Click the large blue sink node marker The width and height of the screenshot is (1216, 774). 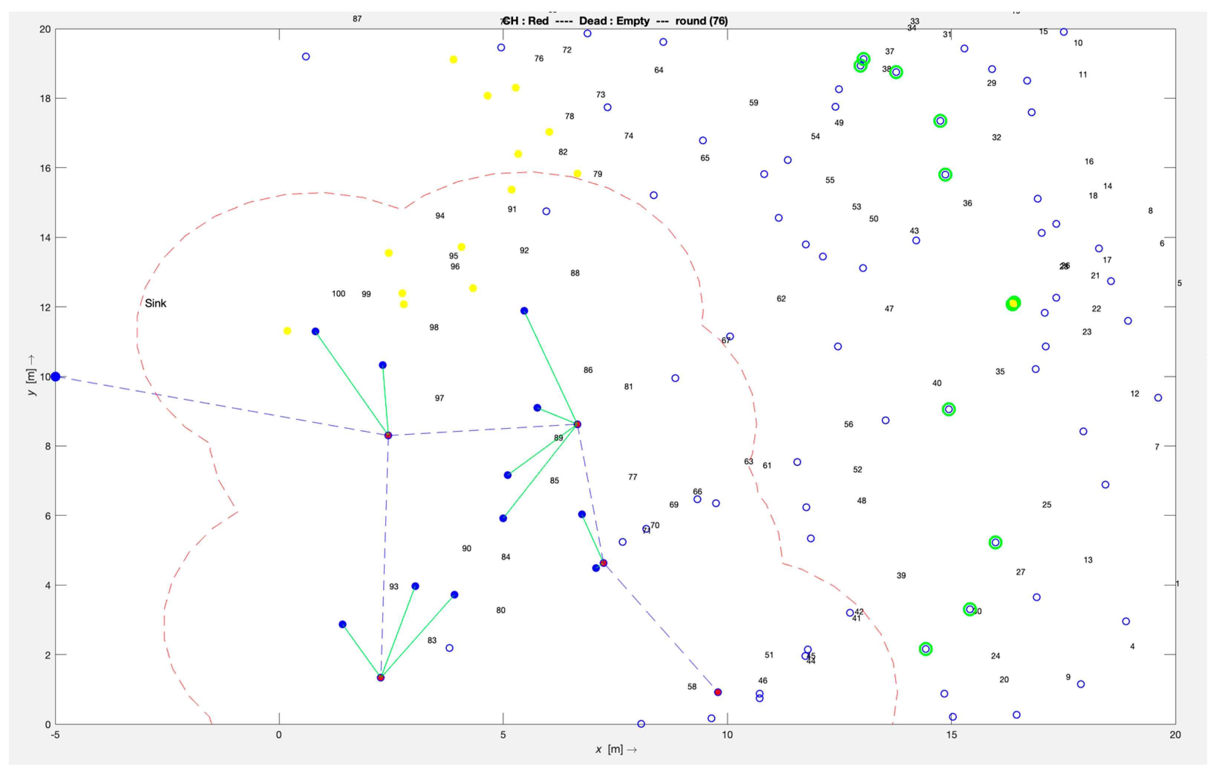[56, 377]
